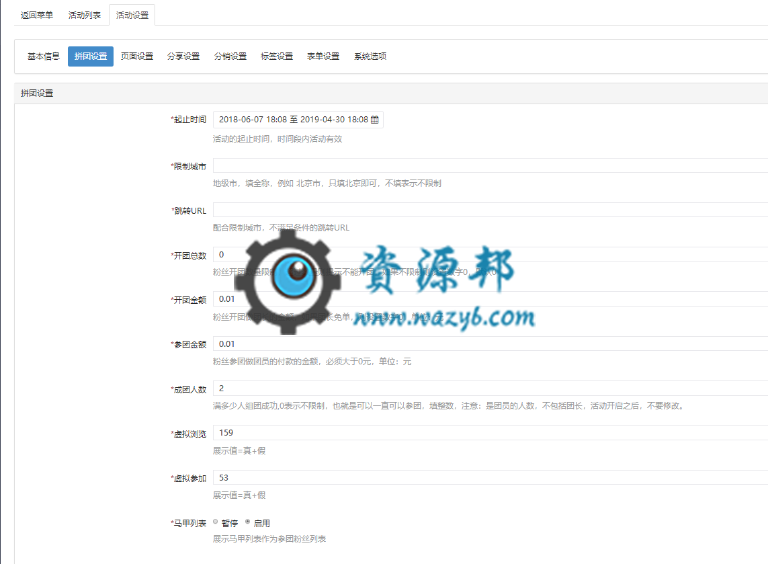The image size is (768, 564).
Task: Click hint text about 地级市 填全称
Action: 327,184
